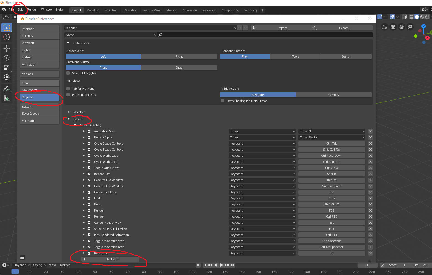Image resolution: width=432 pixels, height=275 pixels.
Task: Expand the Window keymap section
Action: tap(69, 112)
